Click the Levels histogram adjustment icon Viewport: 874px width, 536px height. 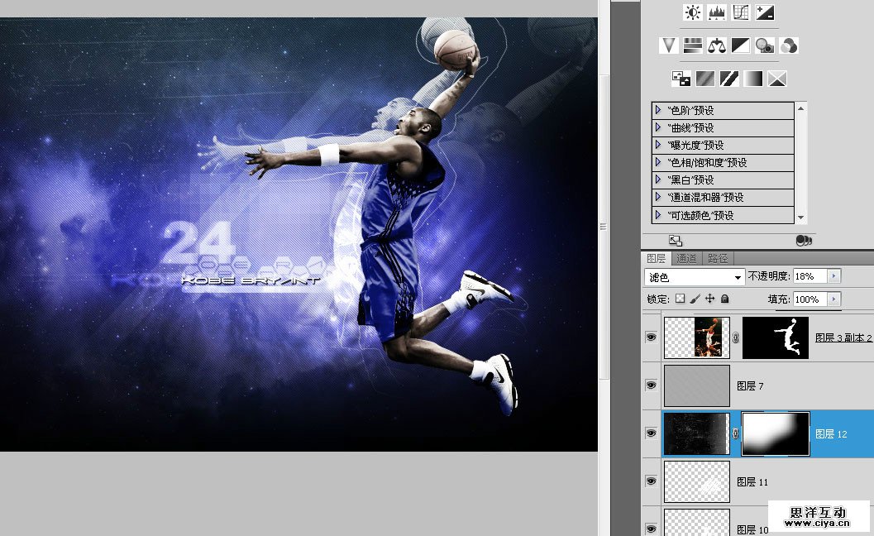[x=717, y=12]
